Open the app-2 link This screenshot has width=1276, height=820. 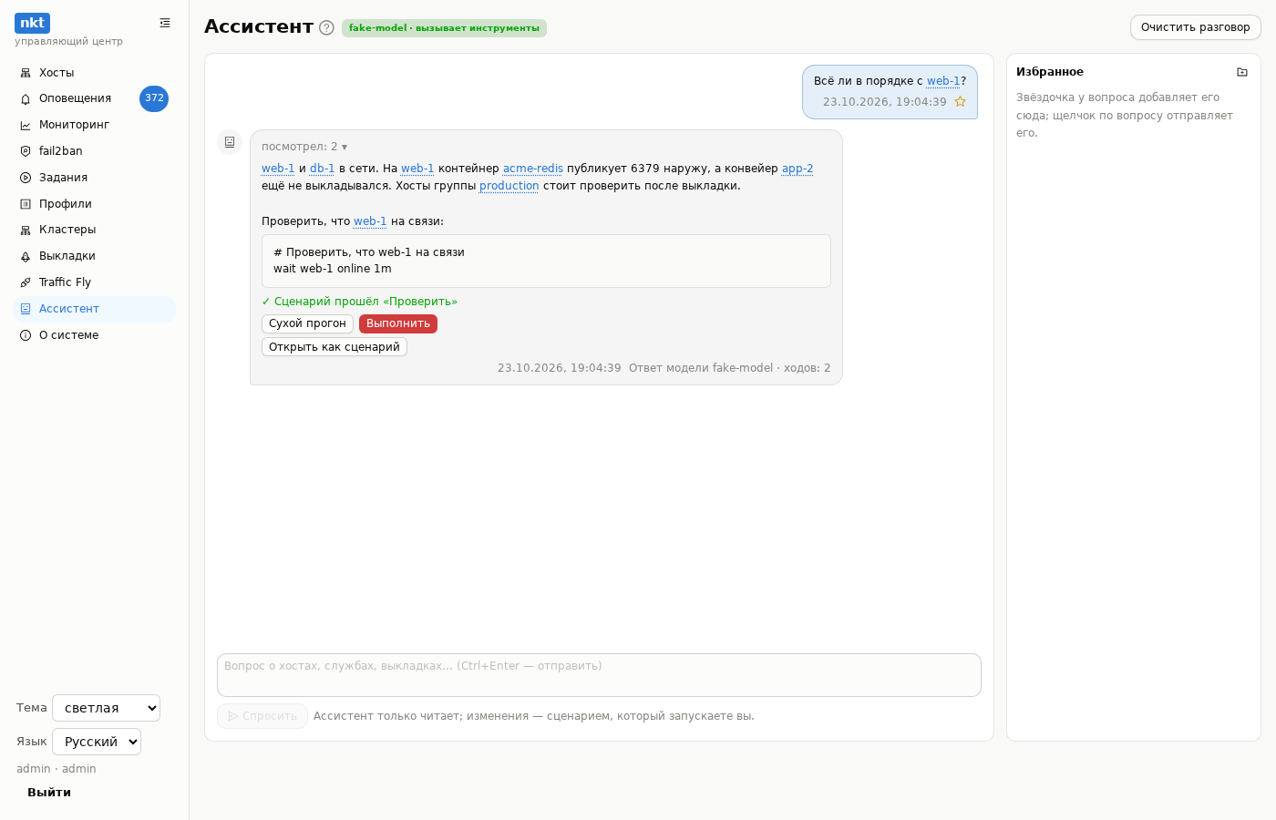(x=797, y=169)
